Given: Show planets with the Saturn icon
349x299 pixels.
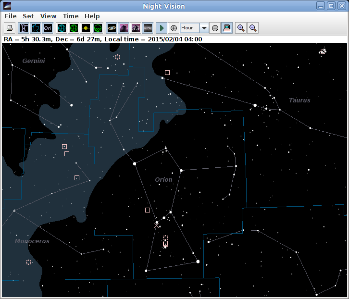Looking at the screenshot, I should [112, 28].
